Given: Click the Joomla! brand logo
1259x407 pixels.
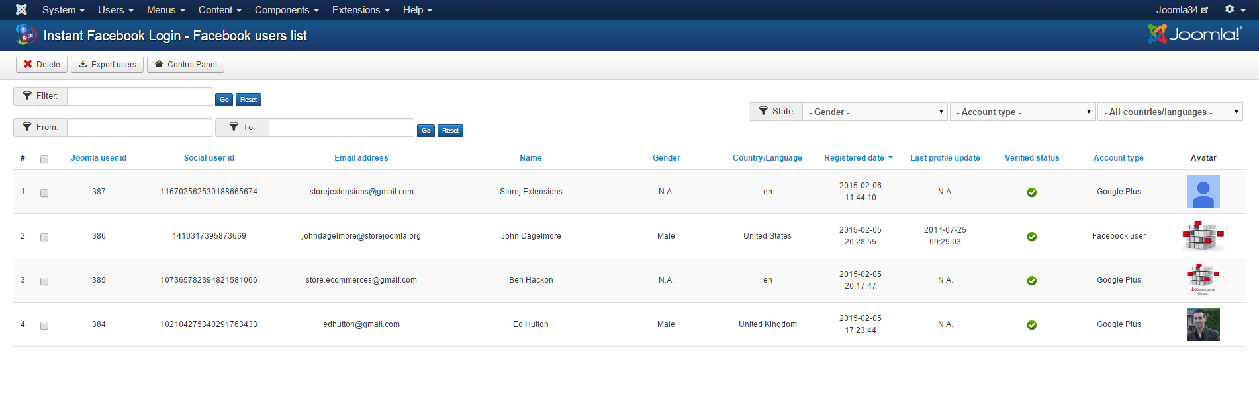Looking at the screenshot, I should click(x=1195, y=34).
